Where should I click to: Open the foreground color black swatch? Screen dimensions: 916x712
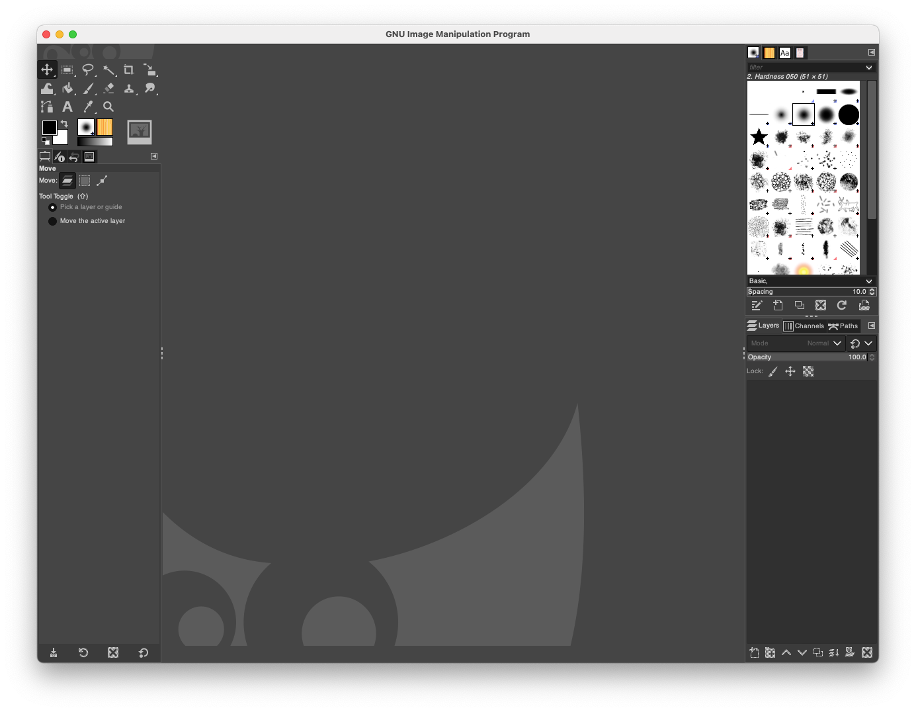point(49,127)
